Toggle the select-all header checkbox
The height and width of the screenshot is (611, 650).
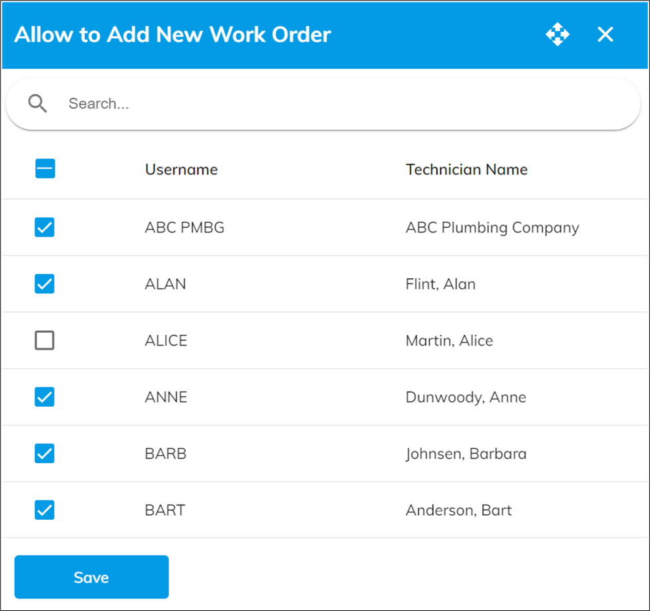pos(45,168)
